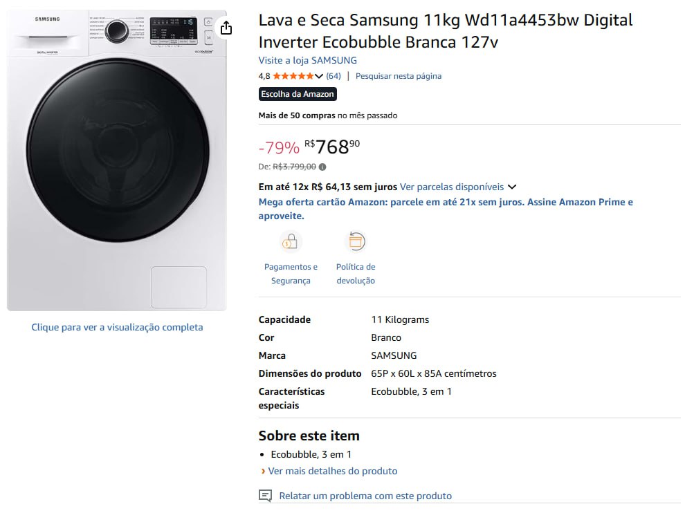This screenshot has width=694, height=513.
Task: Click Pesquisar nesta página link
Action: click(x=399, y=76)
